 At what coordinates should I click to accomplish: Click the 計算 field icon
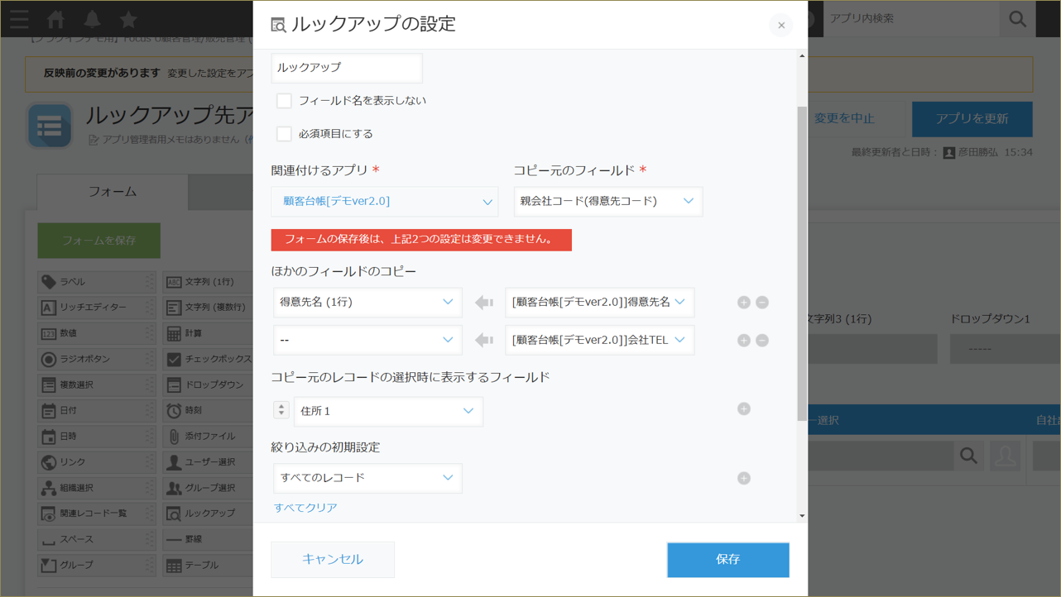point(174,333)
